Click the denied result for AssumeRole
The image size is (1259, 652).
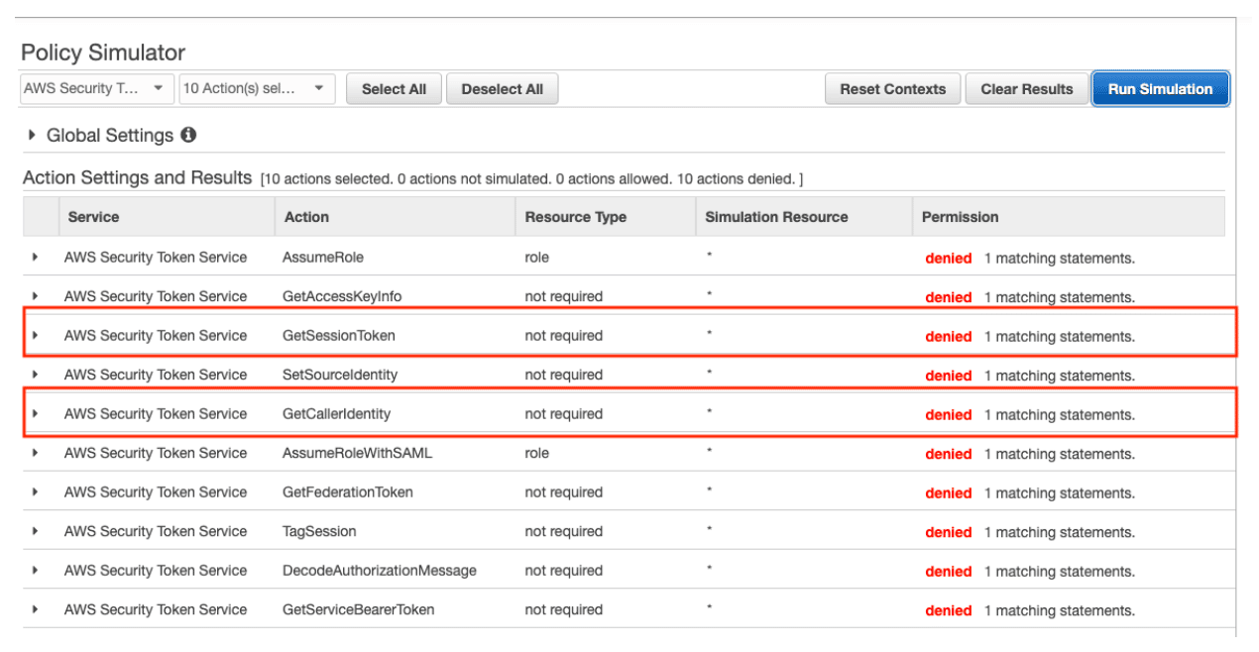[x=949, y=258]
